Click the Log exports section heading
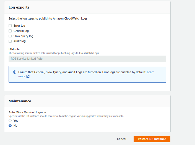Viewport: 195px width, 145px height. pos(19,7)
